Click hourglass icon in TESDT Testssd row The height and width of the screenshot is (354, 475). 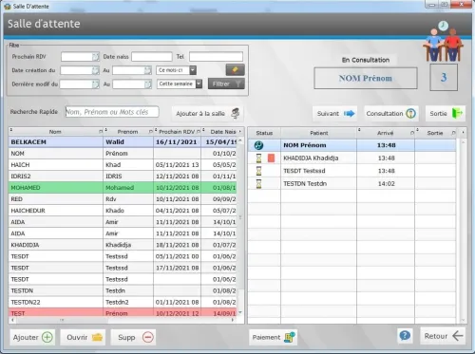[259, 171]
